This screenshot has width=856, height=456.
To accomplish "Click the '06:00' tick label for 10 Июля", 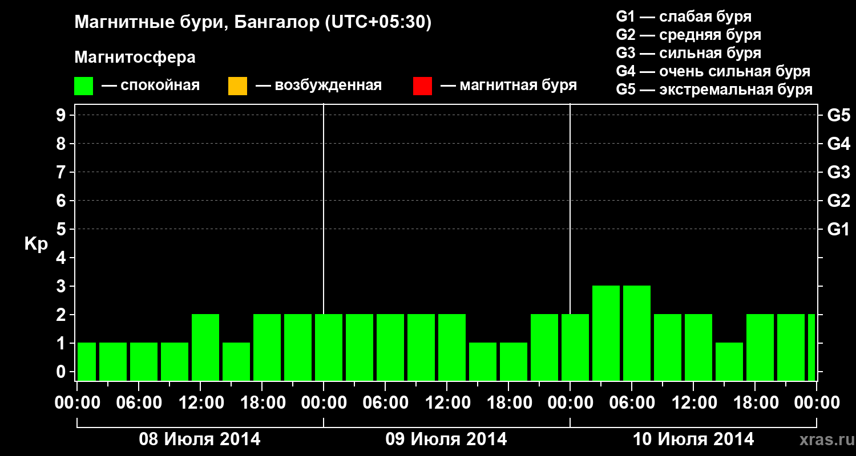I will click(632, 402).
